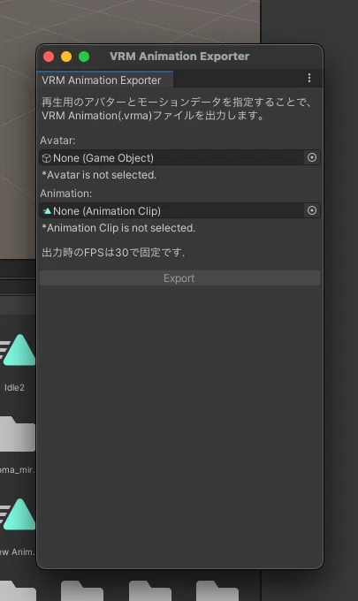The height and width of the screenshot is (601, 358).
Task: Open the Animation Clip object picker circle
Action: (312, 210)
